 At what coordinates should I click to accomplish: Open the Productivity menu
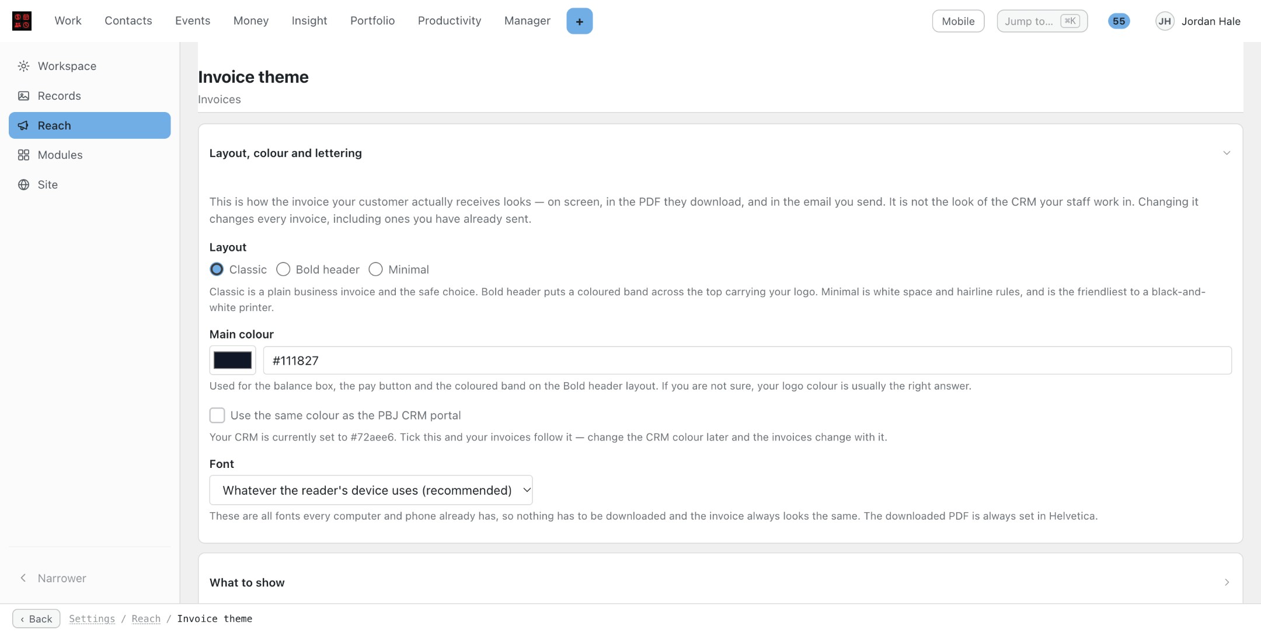[x=450, y=21]
